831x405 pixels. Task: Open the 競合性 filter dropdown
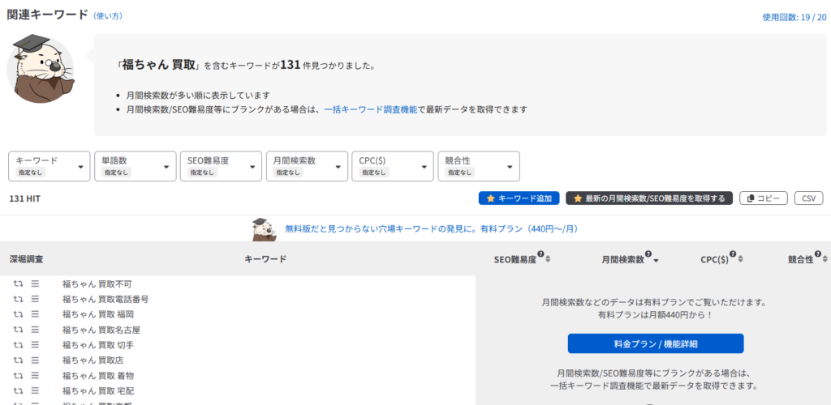[x=479, y=166]
